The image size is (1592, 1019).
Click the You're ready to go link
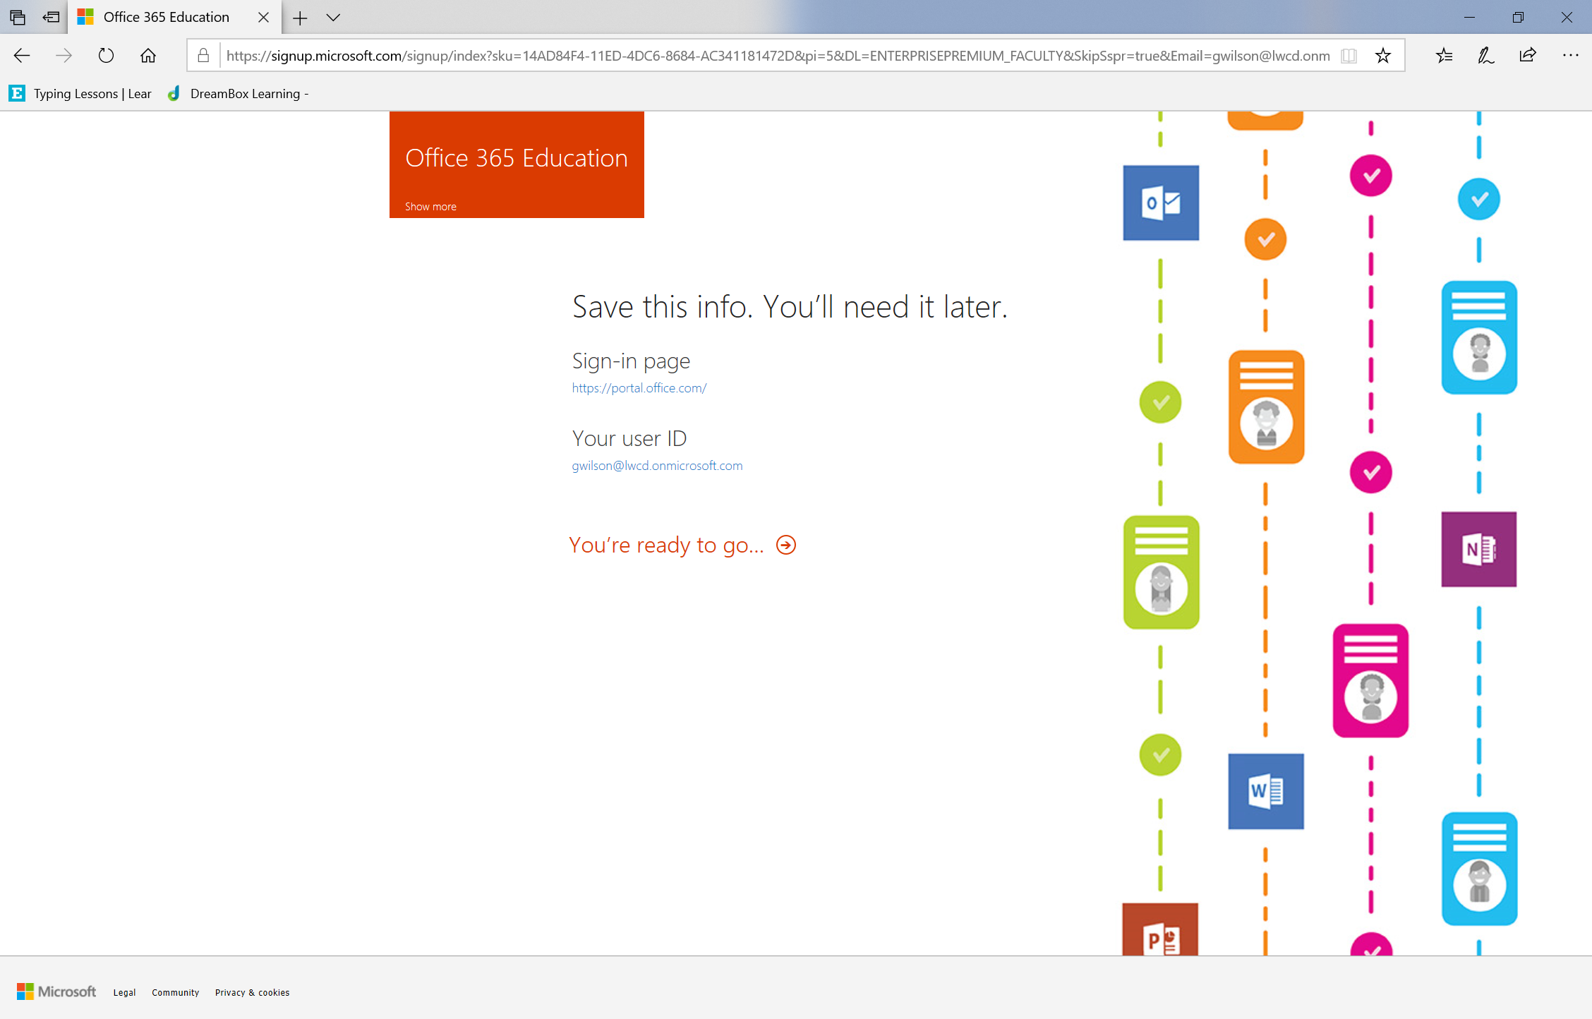[682, 544]
